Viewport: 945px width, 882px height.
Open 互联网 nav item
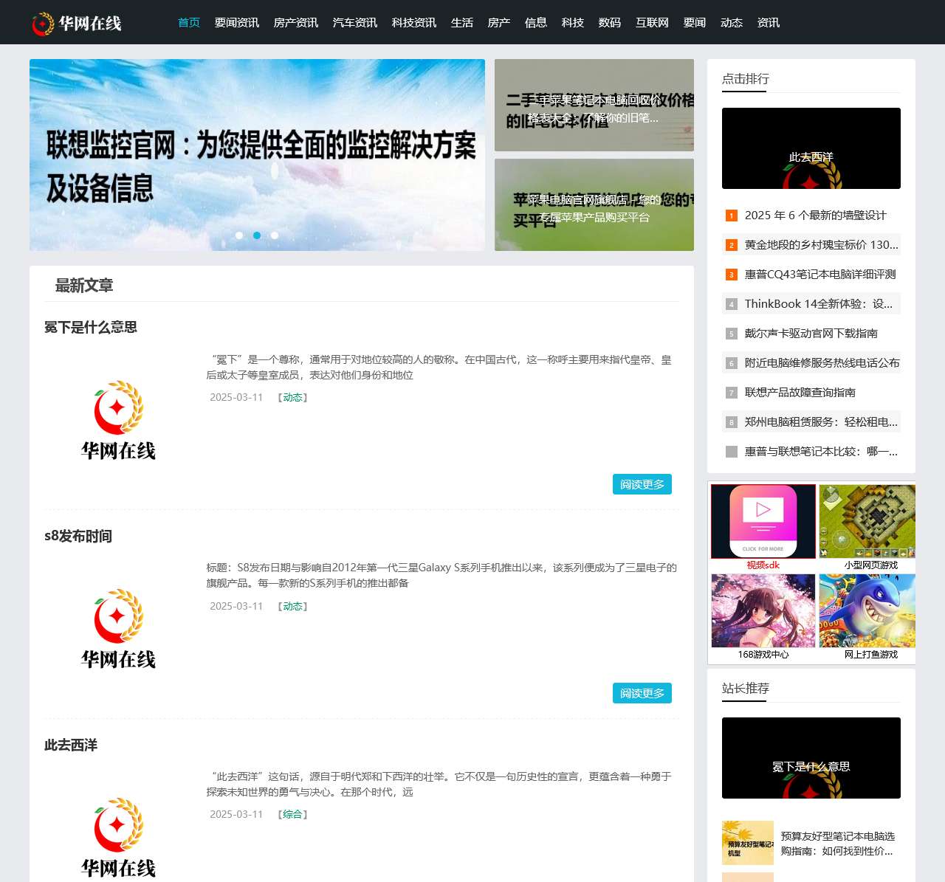[x=652, y=23]
